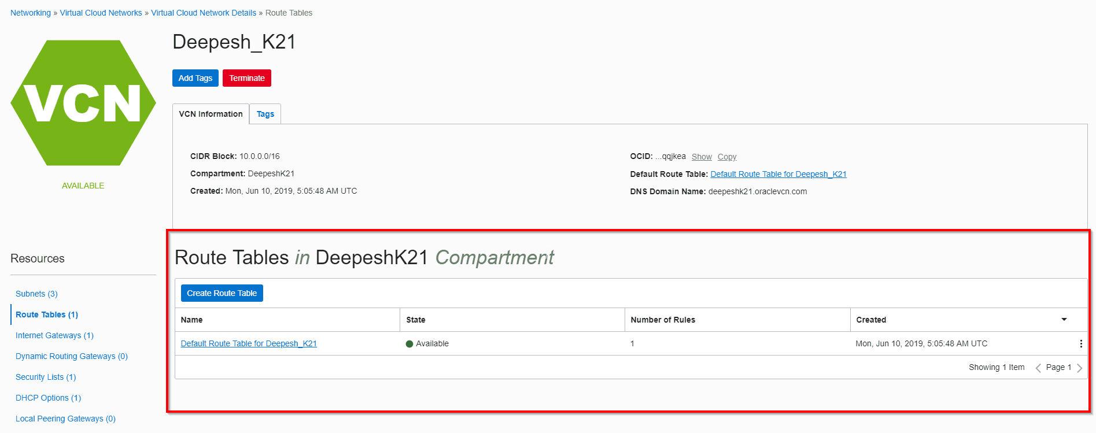
Task: Open Internet Gateways (1) list
Action: 54,335
